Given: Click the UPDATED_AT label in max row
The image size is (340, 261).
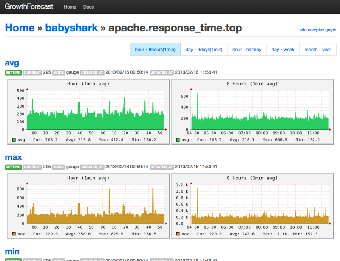Looking at the screenshot, I should (x=161, y=167).
